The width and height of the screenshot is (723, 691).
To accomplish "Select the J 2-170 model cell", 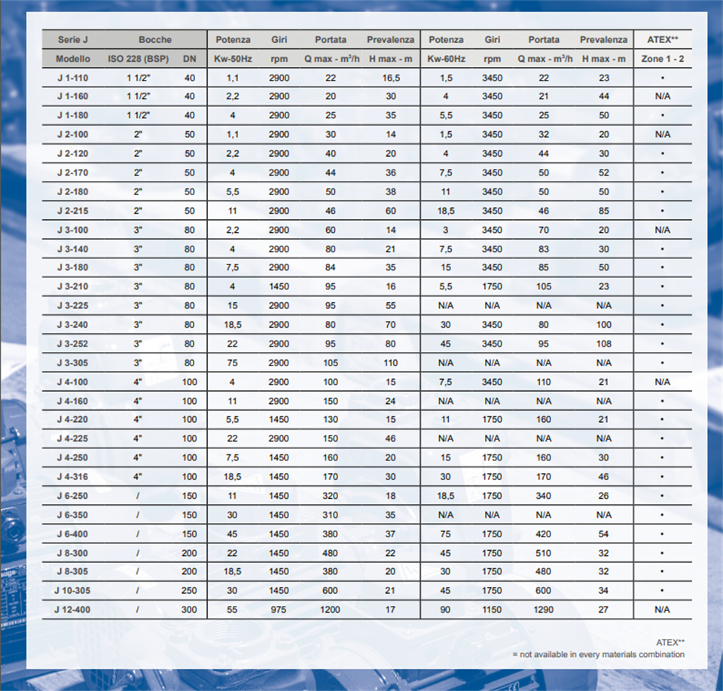I will (x=73, y=173).
